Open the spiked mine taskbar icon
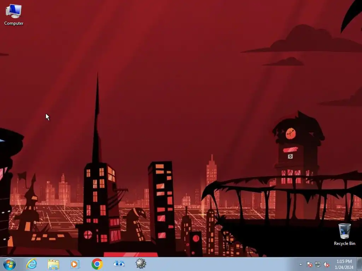This screenshot has height=271, width=362. pos(141,264)
